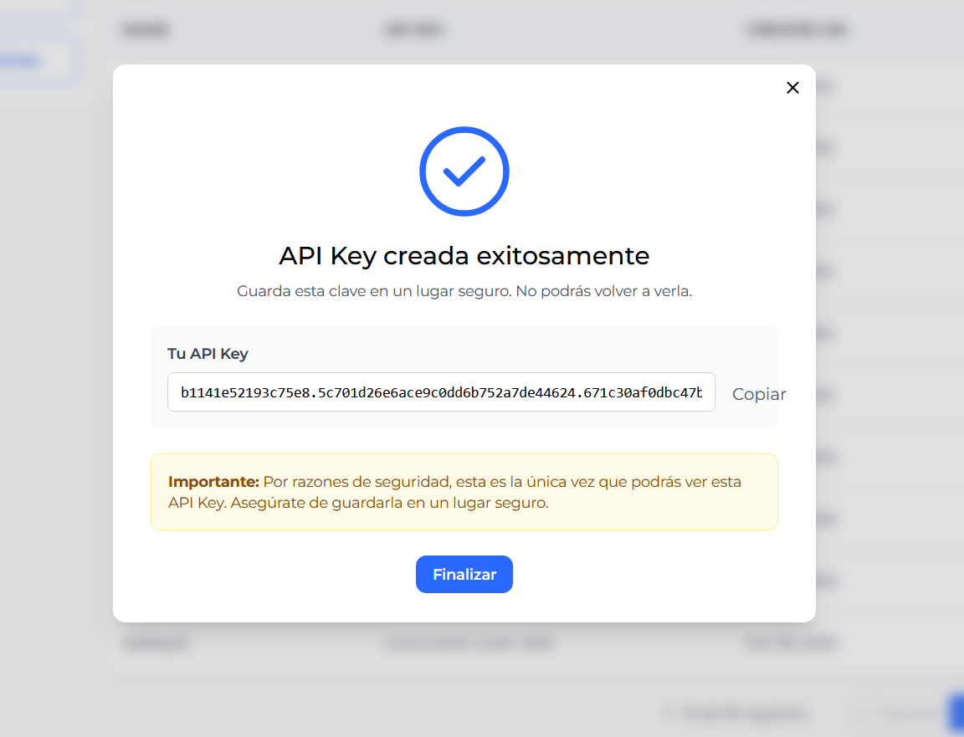Copy the key using the Copiar link

point(759,394)
